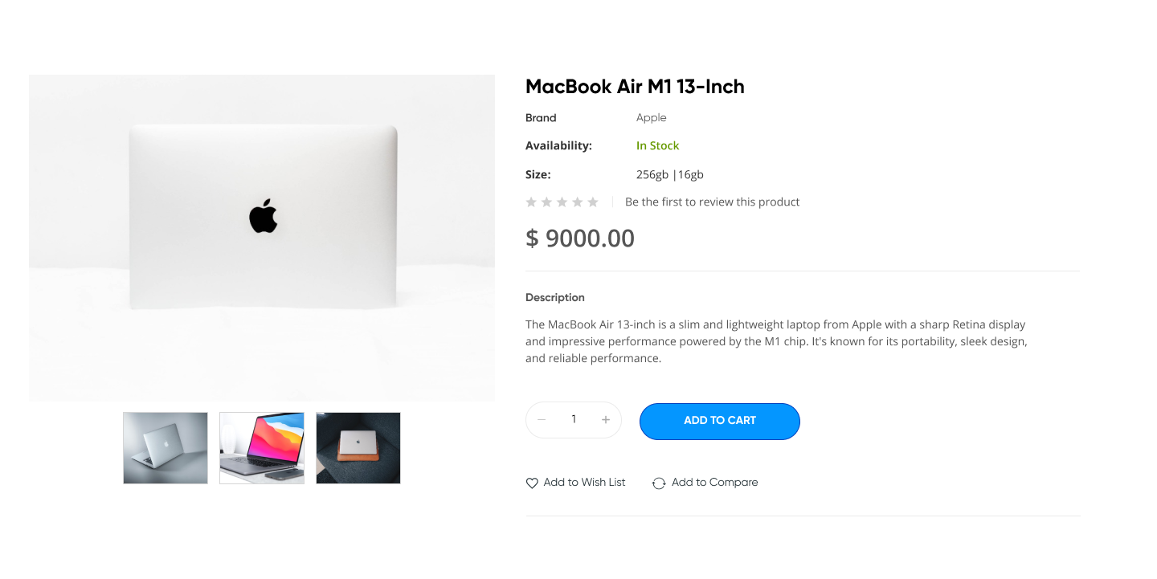Click the 'Add to Wish List' text link

tap(584, 483)
